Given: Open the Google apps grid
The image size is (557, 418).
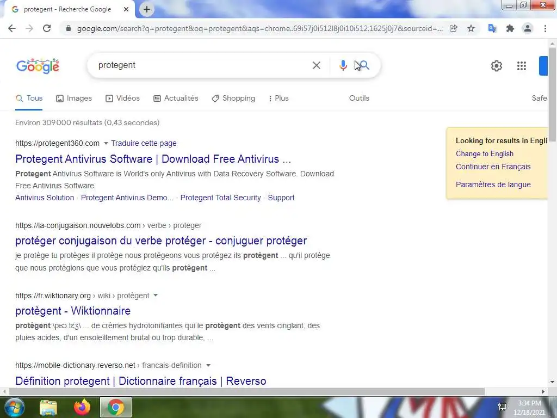Looking at the screenshot, I should click(522, 66).
